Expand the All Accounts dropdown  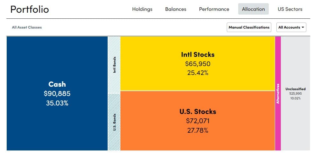coord(291,27)
